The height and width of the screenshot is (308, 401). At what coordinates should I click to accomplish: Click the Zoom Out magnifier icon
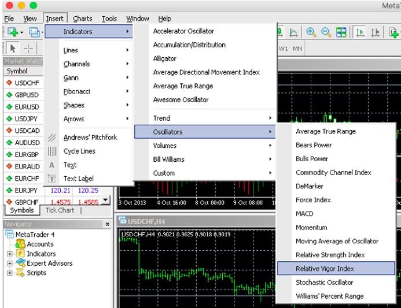[326, 32]
